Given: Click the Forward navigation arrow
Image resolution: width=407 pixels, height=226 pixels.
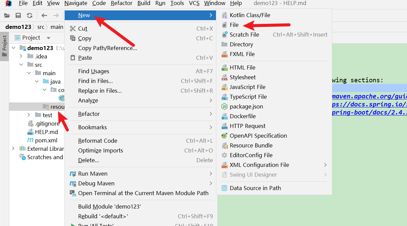Looking at the screenshot, I should pyautogui.click(x=56, y=15).
